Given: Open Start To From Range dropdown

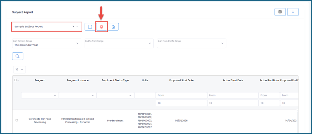Looking at the screenshot, I should [46, 43].
